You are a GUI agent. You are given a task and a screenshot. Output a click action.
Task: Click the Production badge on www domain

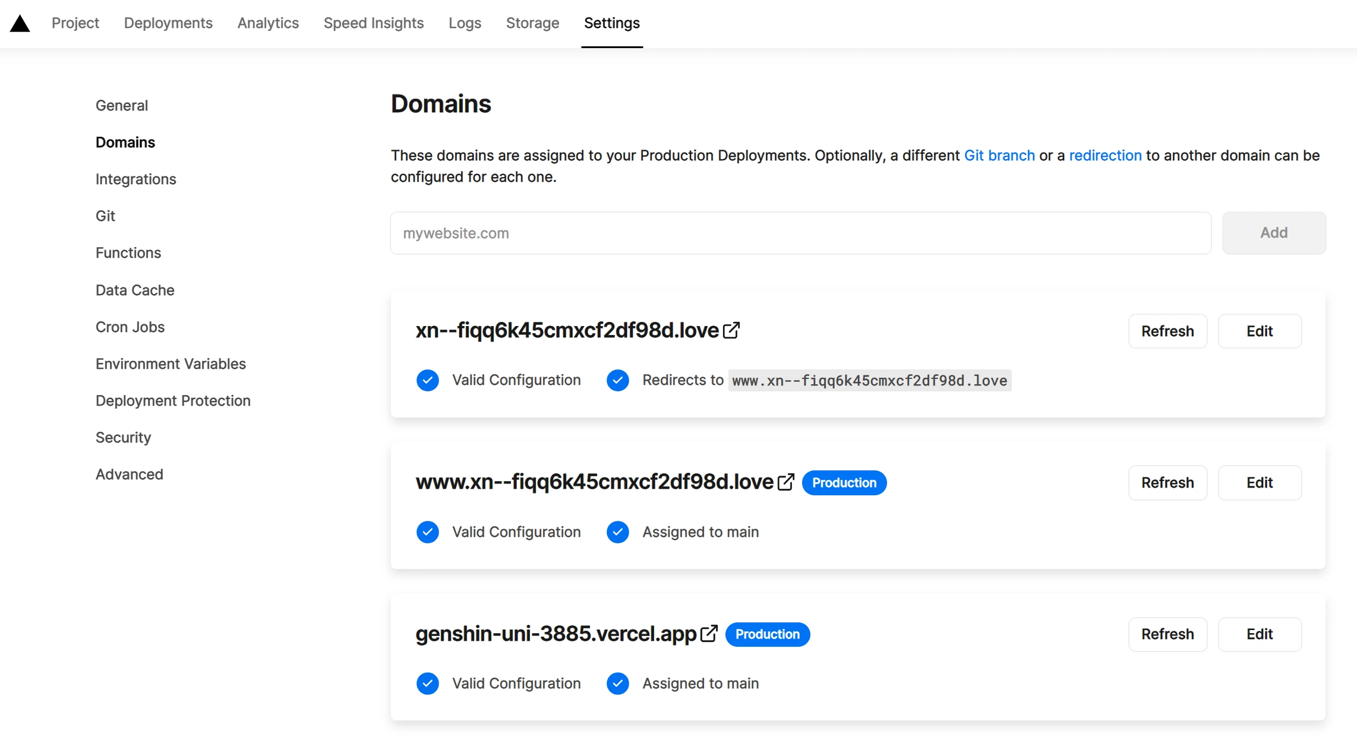(844, 482)
